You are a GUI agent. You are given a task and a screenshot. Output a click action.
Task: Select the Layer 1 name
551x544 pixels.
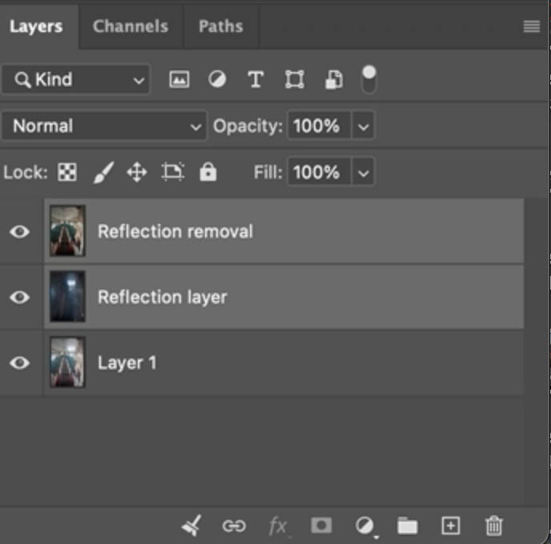[x=127, y=363]
